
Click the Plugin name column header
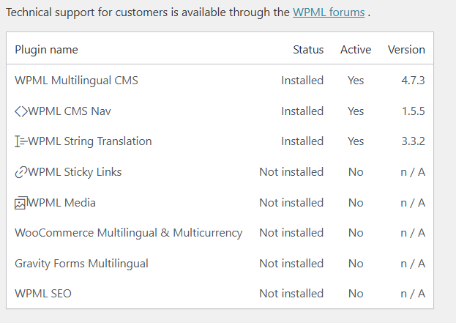[46, 50]
